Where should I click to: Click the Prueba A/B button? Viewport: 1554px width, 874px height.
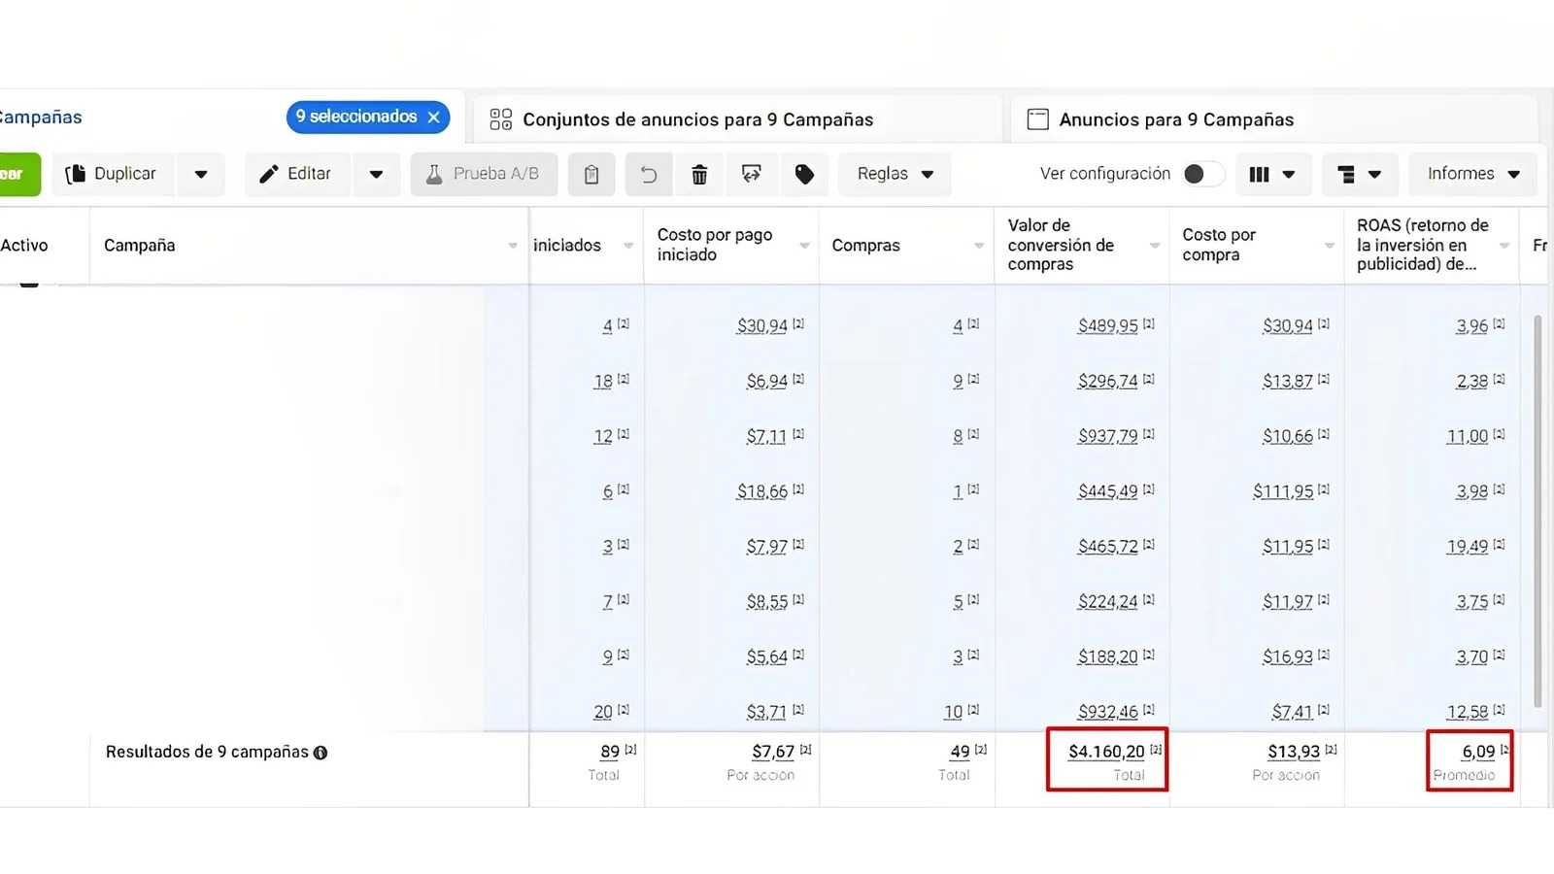tap(484, 175)
